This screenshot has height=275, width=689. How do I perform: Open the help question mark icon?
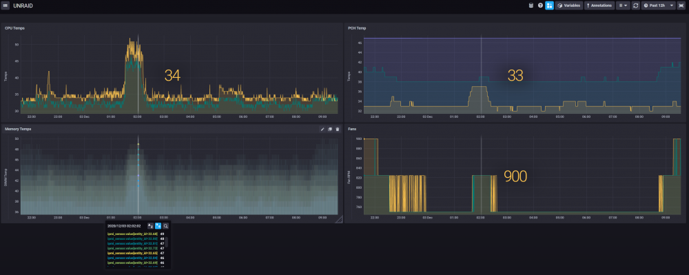[x=540, y=6]
